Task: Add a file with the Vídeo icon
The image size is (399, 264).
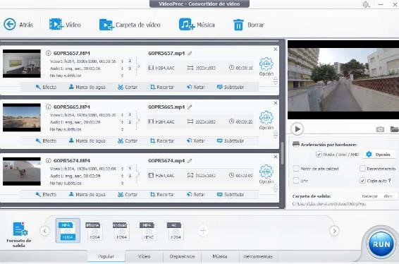Action: 56,24
